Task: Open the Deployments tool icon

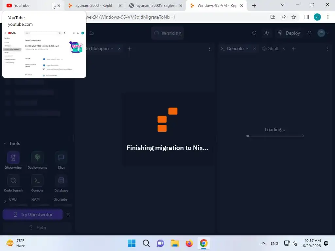Action: (x=37, y=158)
